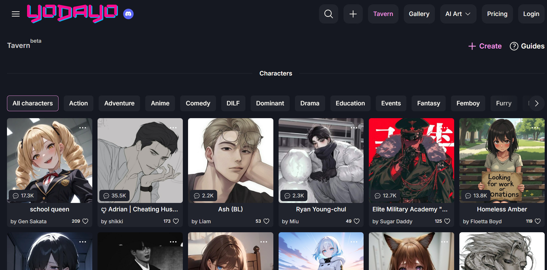Open the search magnifier
547x270 pixels.
coord(329,14)
